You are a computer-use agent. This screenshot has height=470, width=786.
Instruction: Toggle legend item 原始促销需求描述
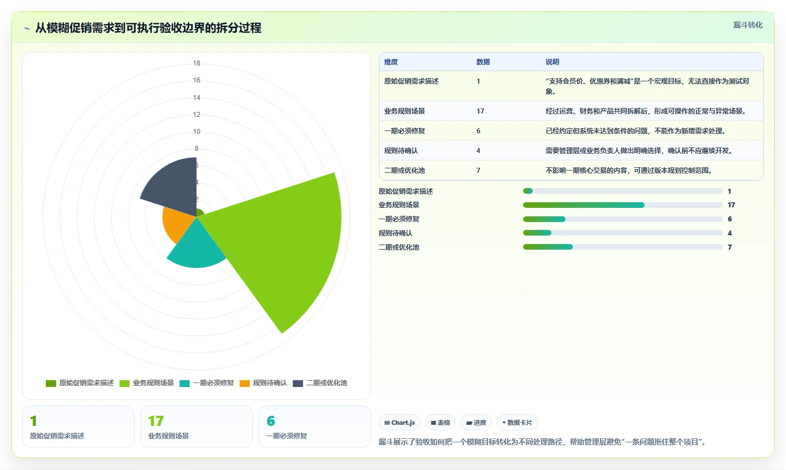[80, 383]
